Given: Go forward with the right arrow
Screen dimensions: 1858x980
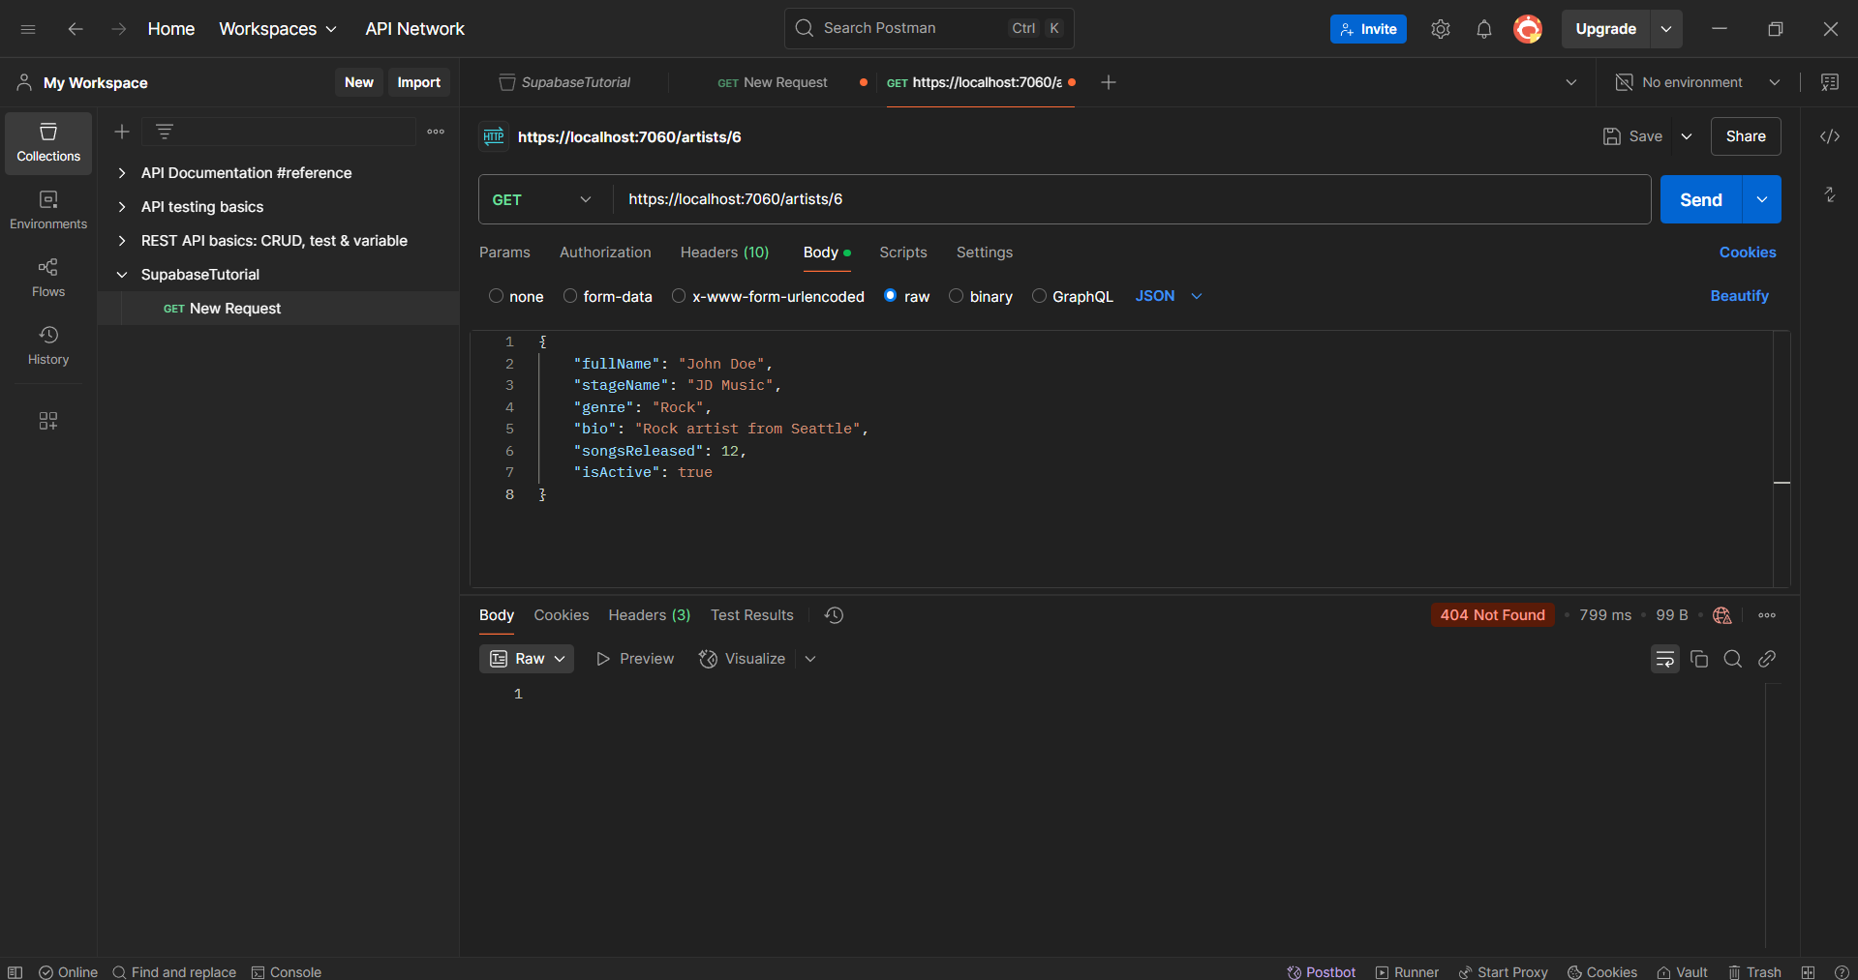Looking at the screenshot, I should pyautogui.click(x=118, y=29).
